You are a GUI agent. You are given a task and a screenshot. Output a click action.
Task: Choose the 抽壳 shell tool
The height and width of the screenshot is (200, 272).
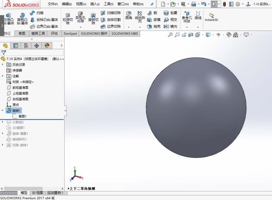pos(154,26)
